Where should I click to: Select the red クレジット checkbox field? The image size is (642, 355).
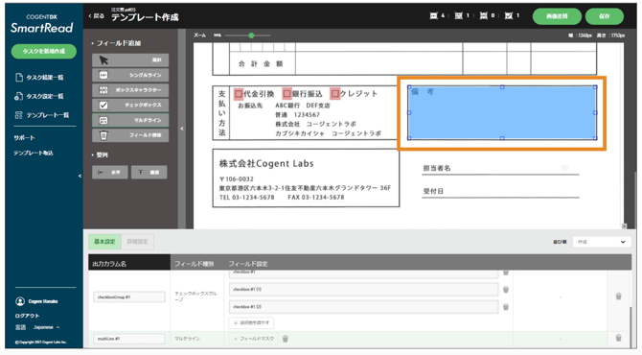point(335,94)
